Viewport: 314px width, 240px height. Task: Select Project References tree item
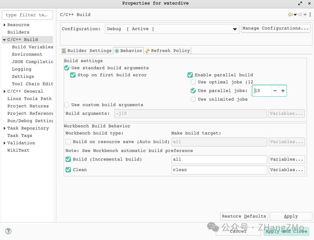pos(30,114)
